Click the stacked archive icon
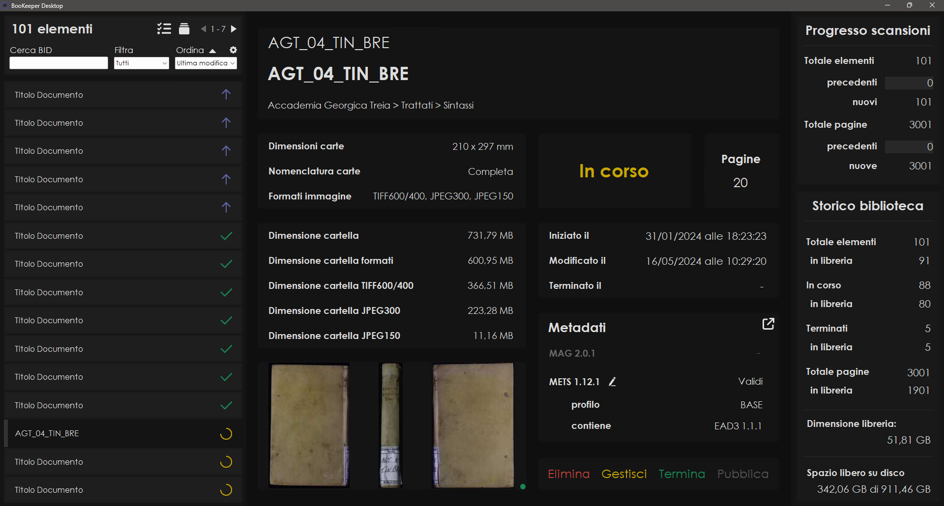 184,29
